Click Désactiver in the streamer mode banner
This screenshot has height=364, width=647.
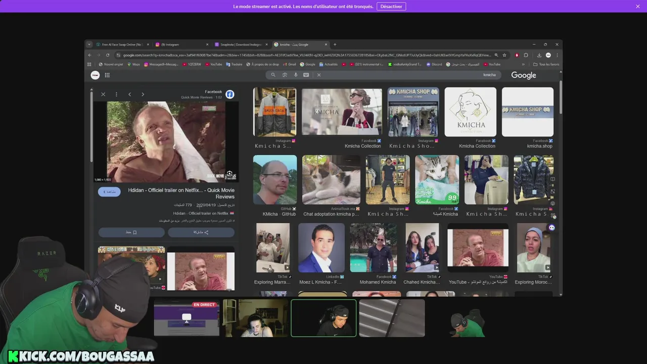pyautogui.click(x=391, y=6)
